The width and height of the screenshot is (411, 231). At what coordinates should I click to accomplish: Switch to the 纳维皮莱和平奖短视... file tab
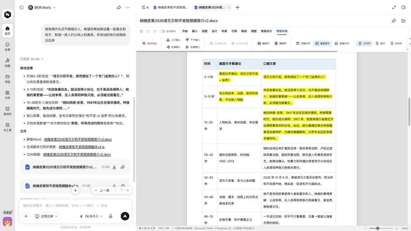(x=170, y=8)
